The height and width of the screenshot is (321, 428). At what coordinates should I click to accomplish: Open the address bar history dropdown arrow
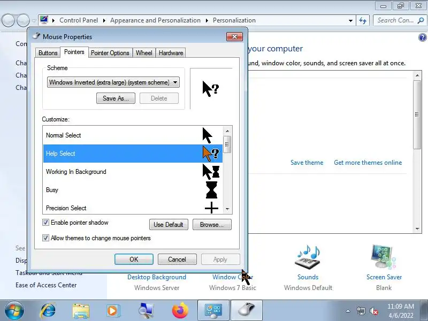coord(350,20)
